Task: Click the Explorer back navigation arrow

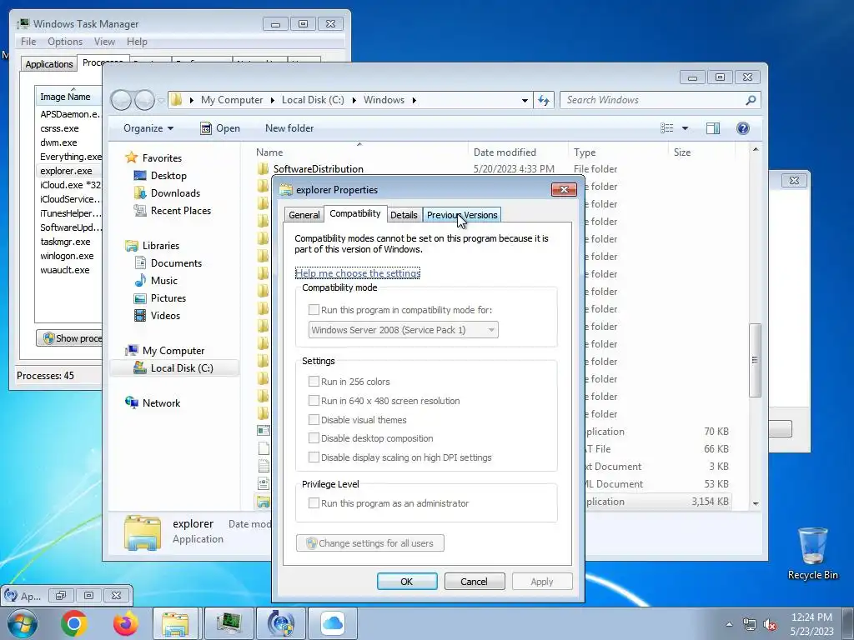Action: pyautogui.click(x=121, y=100)
